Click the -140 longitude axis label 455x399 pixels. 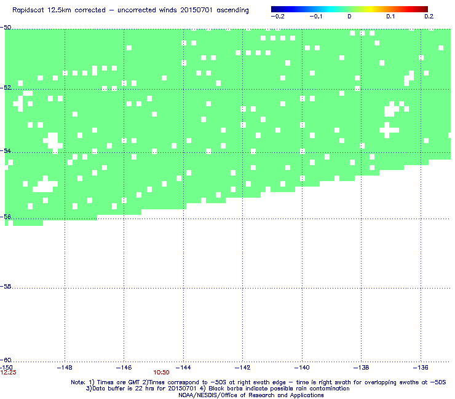302,368
